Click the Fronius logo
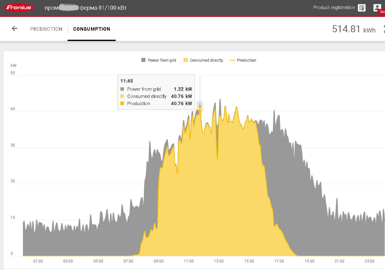 [x=19, y=8]
